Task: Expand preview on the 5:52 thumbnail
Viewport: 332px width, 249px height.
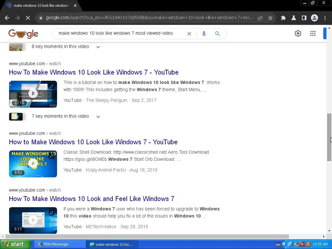Action: click(x=52, y=156)
